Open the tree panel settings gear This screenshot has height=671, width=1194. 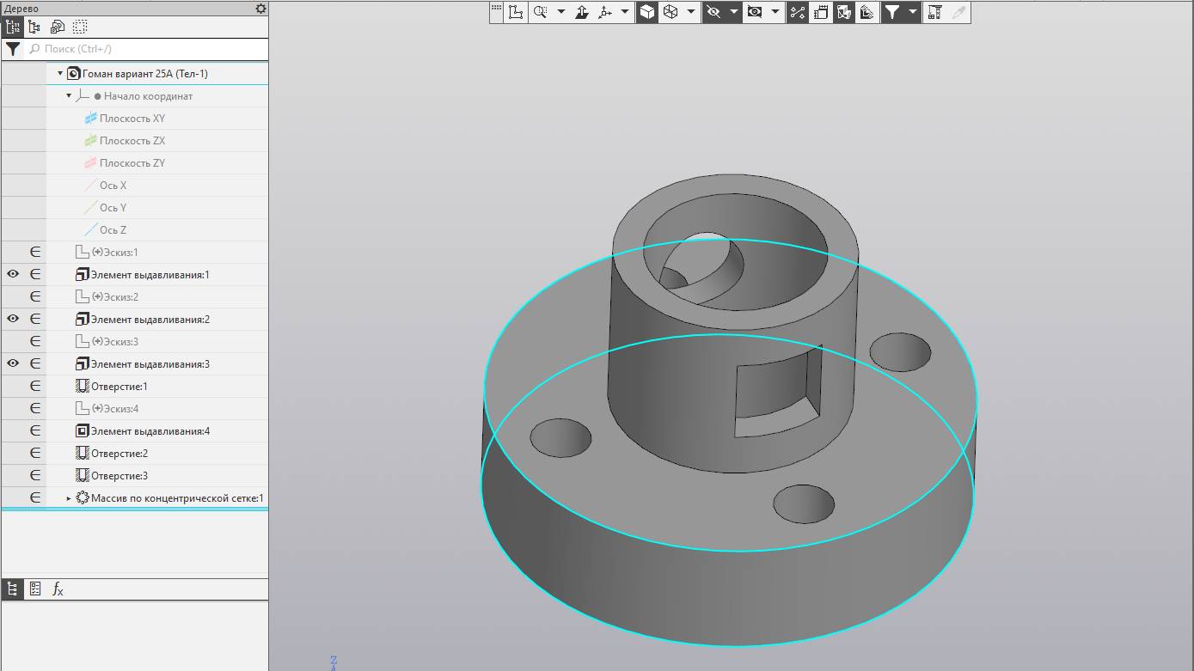click(261, 9)
